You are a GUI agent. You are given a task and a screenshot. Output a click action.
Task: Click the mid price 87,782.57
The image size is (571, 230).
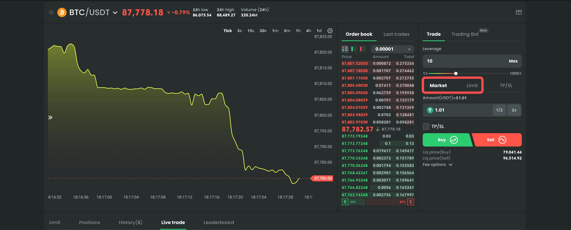click(x=357, y=129)
